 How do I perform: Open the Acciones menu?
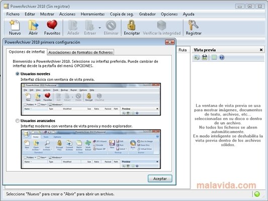tap(67, 14)
